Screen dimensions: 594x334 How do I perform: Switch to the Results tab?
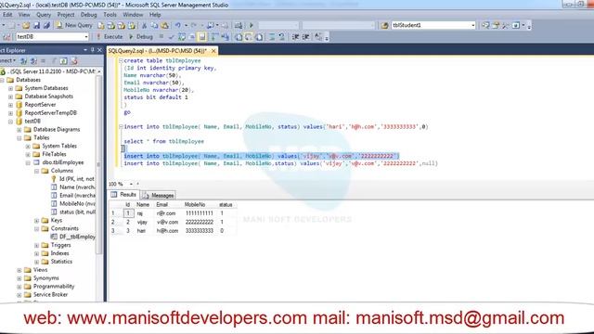(123, 195)
